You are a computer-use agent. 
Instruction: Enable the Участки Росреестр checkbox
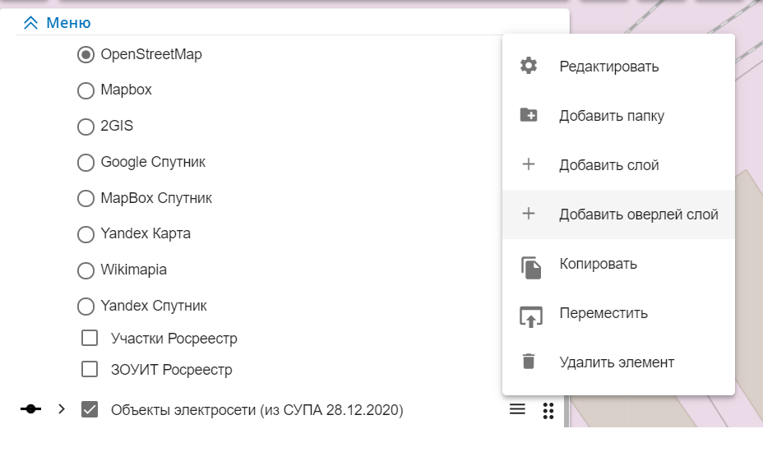[x=90, y=339]
